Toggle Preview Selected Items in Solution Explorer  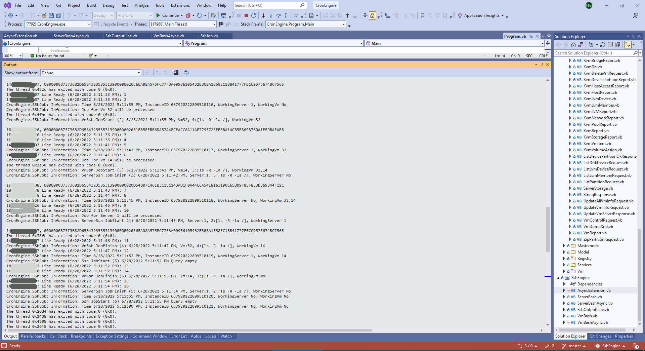pyautogui.click(x=628, y=45)
